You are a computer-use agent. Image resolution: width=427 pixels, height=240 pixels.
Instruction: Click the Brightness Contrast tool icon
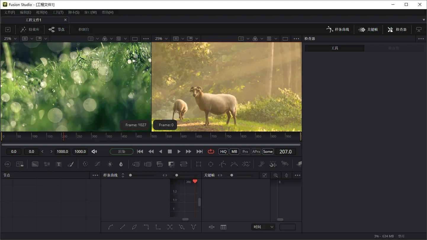pyautogui.click(x=110, y=164)
